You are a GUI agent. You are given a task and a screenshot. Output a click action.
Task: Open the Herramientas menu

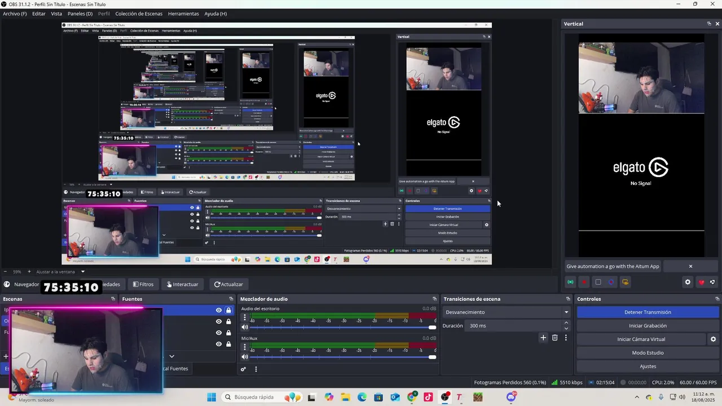pyautogui.click(x=183, y=14)
